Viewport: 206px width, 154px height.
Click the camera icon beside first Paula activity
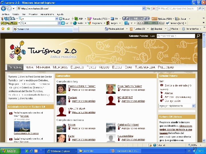pos(11,113)
